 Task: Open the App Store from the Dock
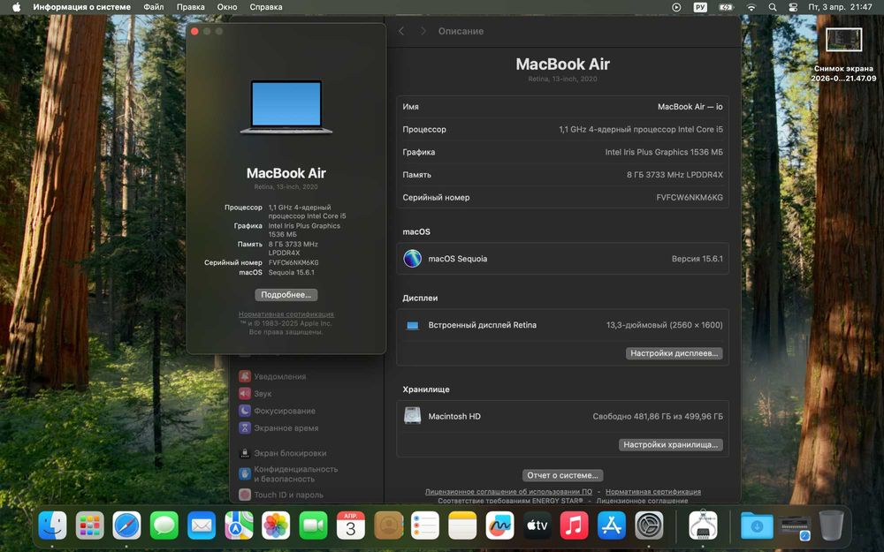[611, 526]
